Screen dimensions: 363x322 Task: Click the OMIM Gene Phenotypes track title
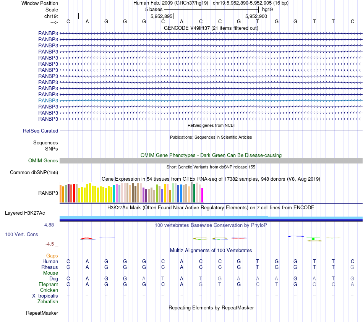(x=211, y=155)
